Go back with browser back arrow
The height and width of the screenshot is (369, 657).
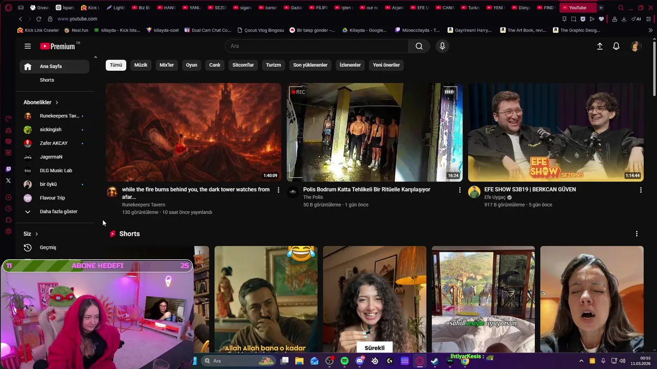click(21, 19)
